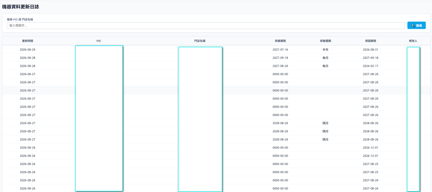The height and width of the screenshot is (192, 432).
Task: Click the 修改人 column header
Action: (x=413, y=41)
